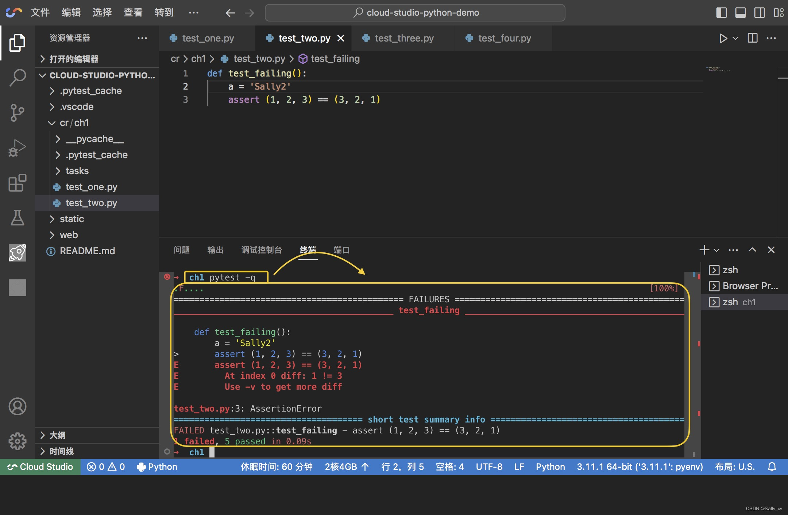The height and width of the screenshot is (515, 788).
Task: Open editor more actions ellipsis
Action: click(771, 38)
